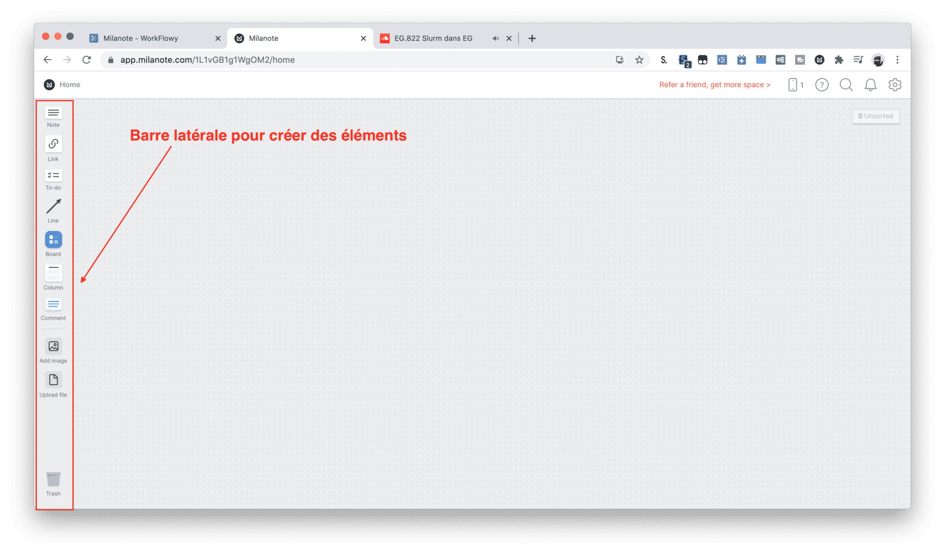This screenshot has width=945, height=554.
Task: Click the black mask-shaped extension icon
Action: tap(703, 60)
